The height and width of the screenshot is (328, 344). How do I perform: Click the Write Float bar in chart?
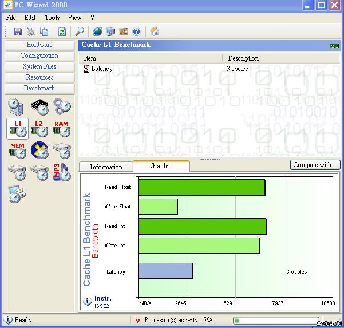158,207
